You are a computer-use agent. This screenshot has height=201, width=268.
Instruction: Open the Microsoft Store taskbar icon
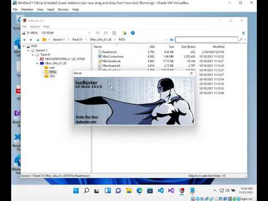point(150,190)
